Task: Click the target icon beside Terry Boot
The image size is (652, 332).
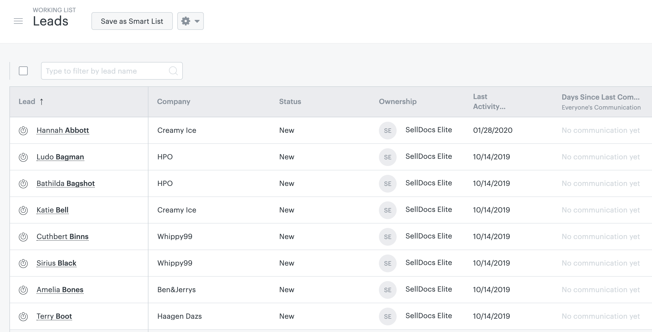Action: pyautogui.click(x=23, y=316)
